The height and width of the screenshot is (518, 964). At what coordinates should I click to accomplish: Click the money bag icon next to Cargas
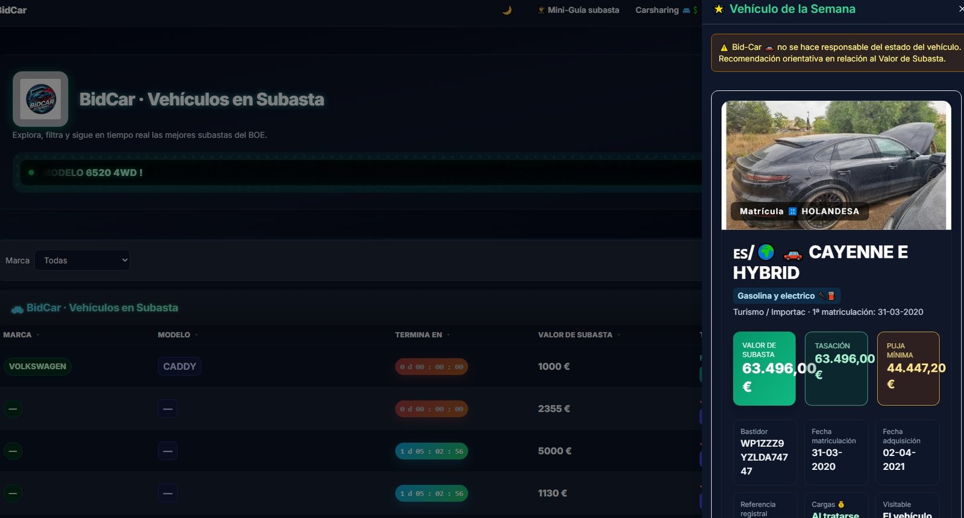click(841, 505)
